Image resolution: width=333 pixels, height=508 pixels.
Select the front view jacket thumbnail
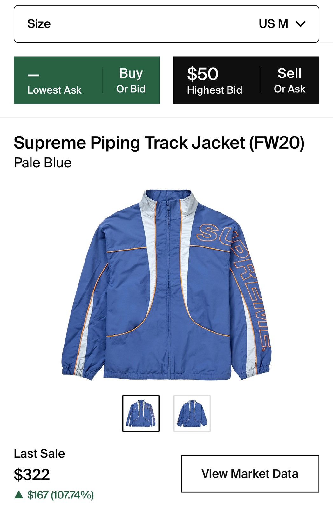pyautogui.click(x=141, y=413)
